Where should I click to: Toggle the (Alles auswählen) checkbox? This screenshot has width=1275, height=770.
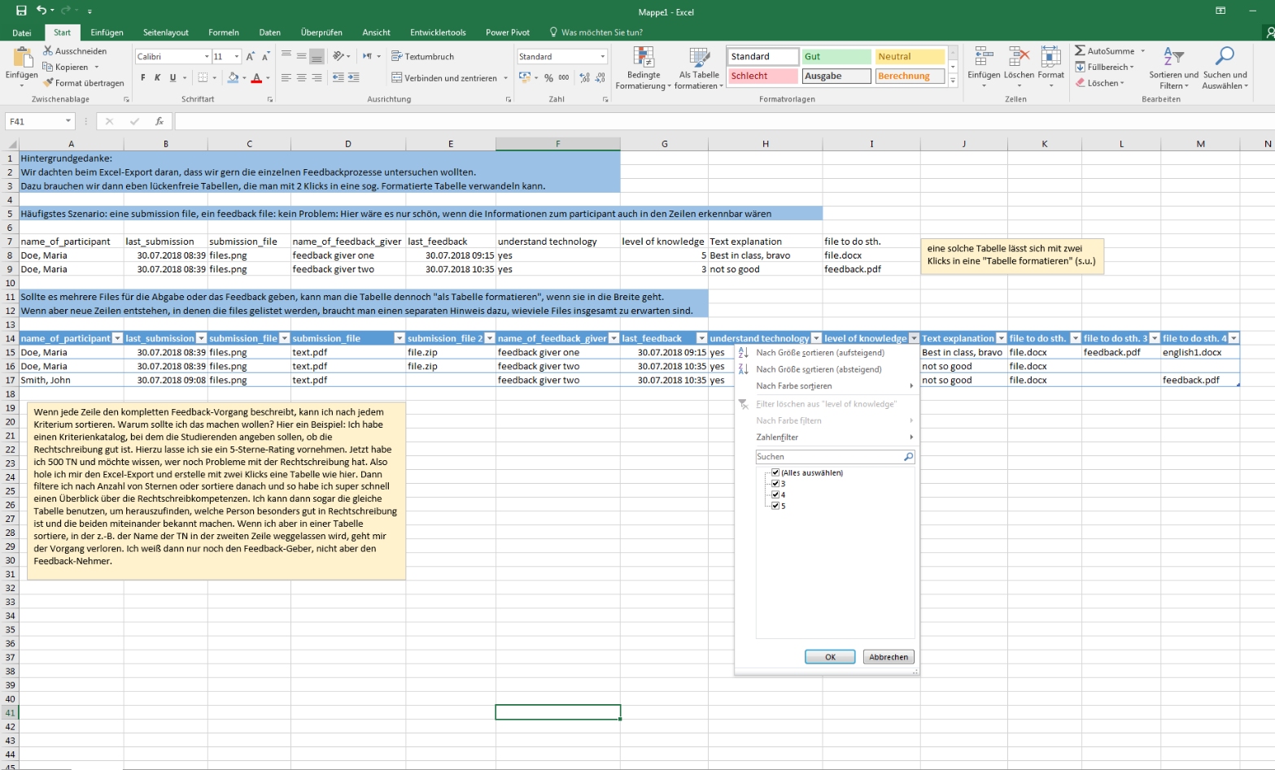tap(775, 472)
